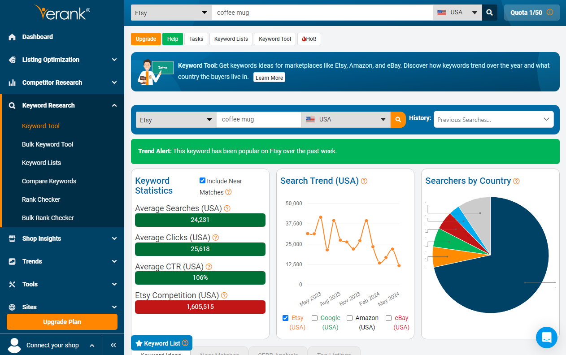Screen dimensions: 566x355
Task: Click the Trends image icon
Action: (12, 262)
